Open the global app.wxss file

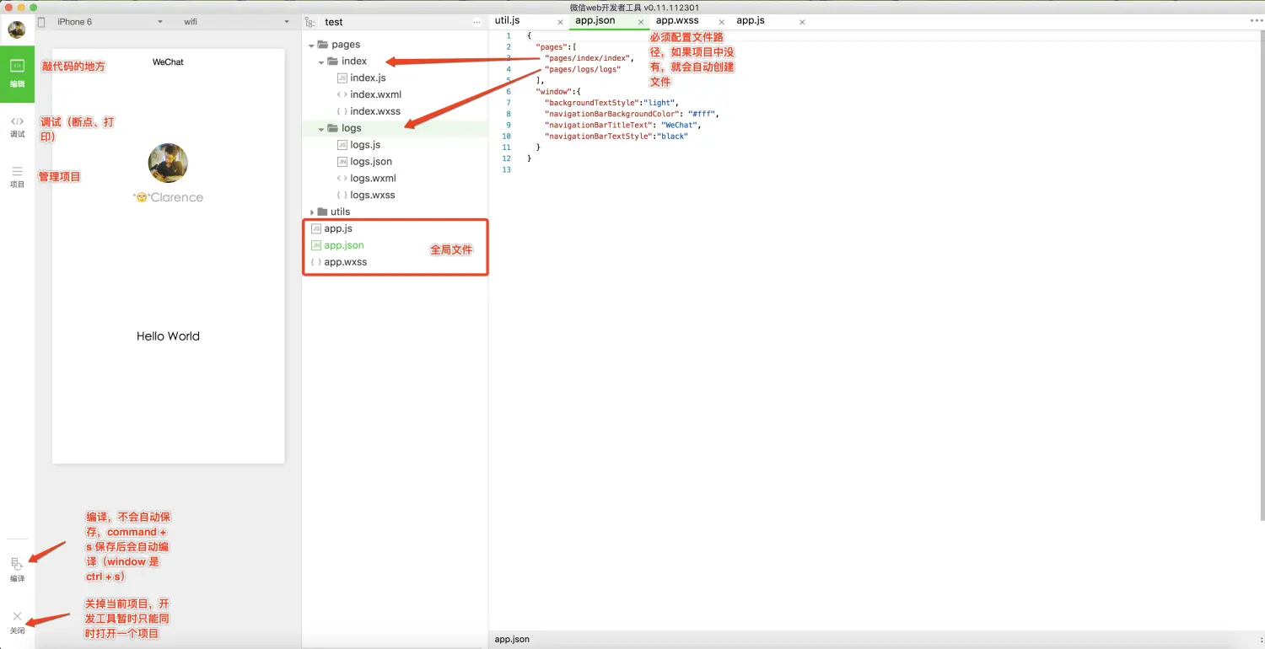pos(346,262)
